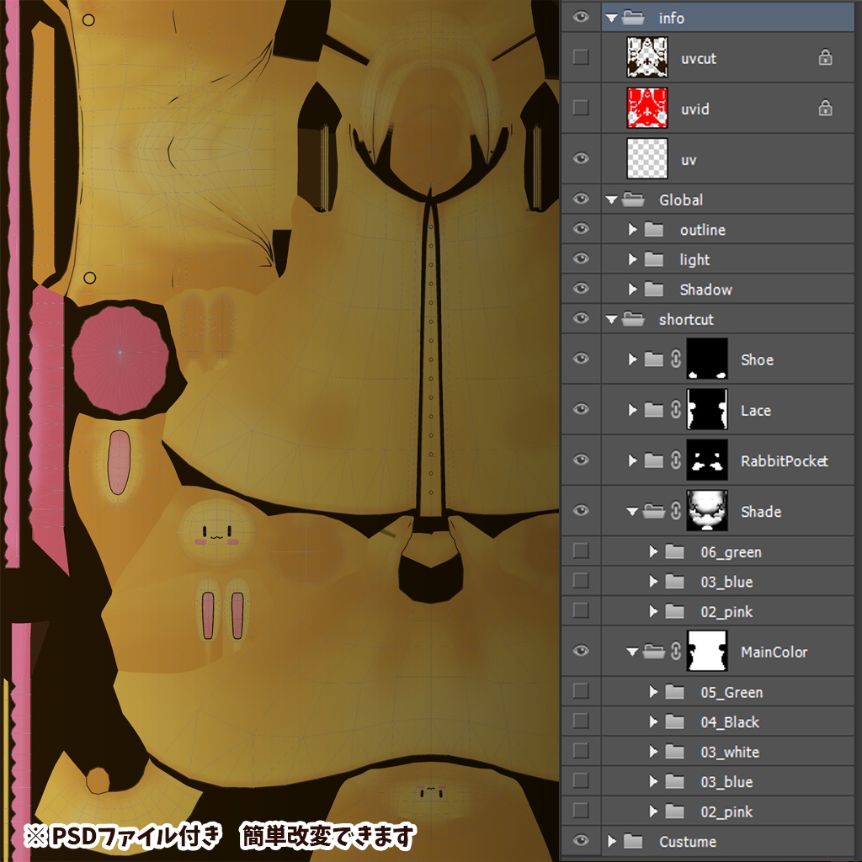Hide the outline group

pyautogui.click(x=581, y=229)
